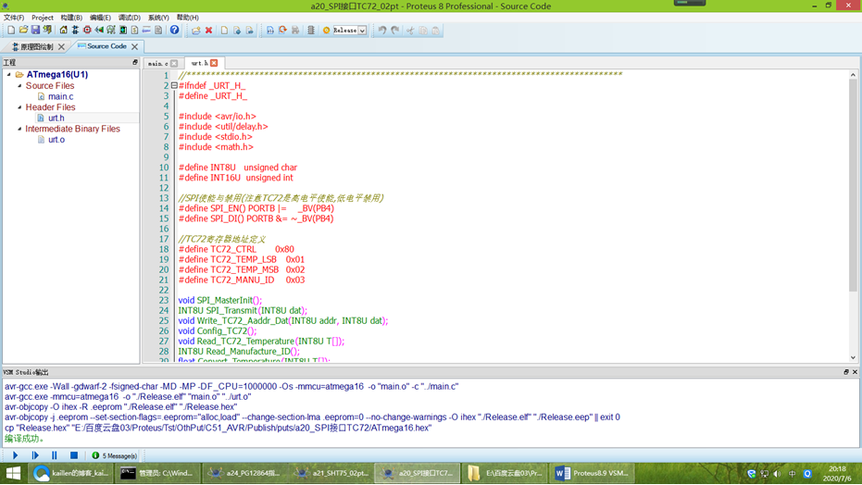Step the simulation forward
The image size is (862, 485).
(x=35, y=455)
